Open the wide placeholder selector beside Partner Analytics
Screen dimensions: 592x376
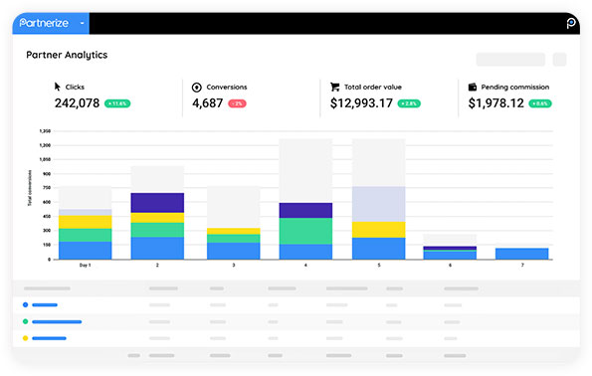click(510, 60)
